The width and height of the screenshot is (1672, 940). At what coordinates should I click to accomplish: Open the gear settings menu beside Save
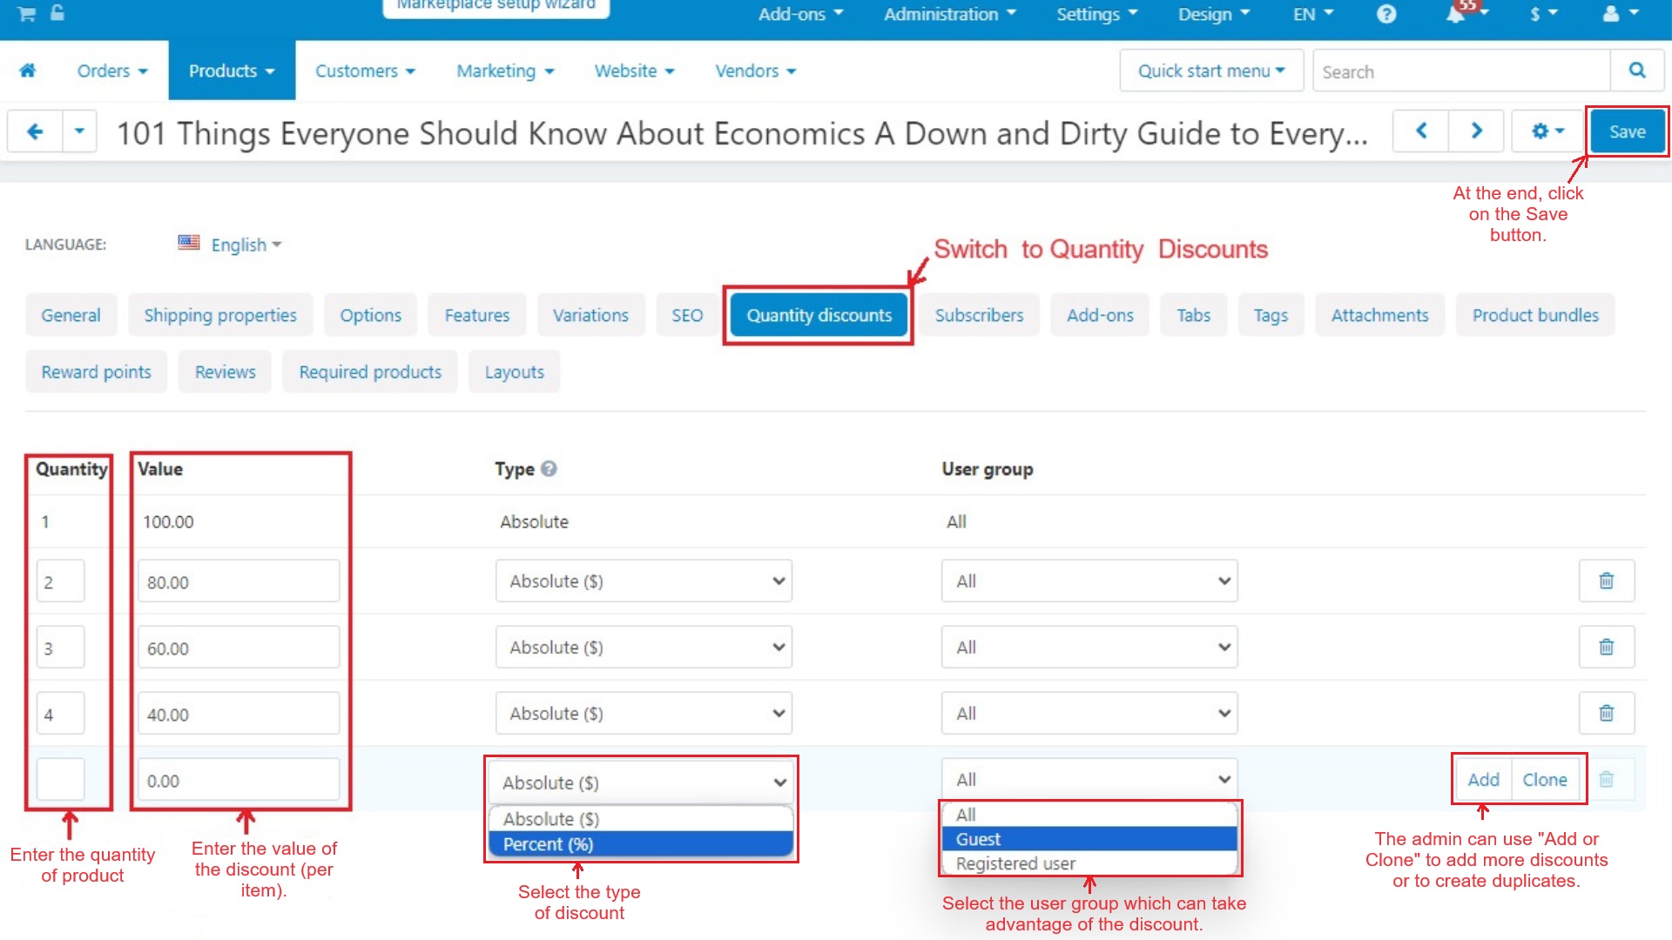coord(1547,131)
